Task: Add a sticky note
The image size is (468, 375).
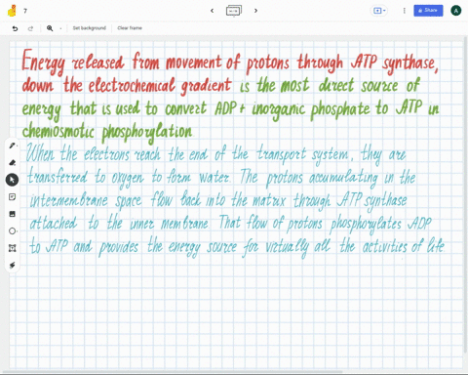Action: coord(12,197)
